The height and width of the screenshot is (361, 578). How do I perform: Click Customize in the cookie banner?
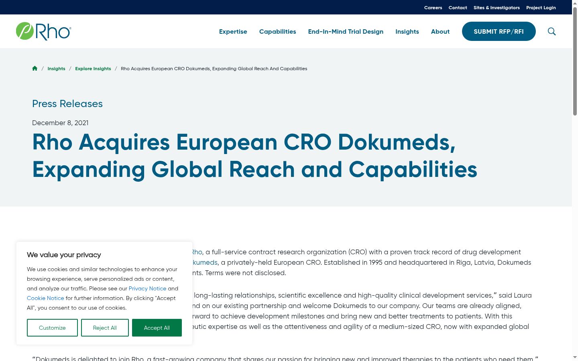(x=52, y=328)
